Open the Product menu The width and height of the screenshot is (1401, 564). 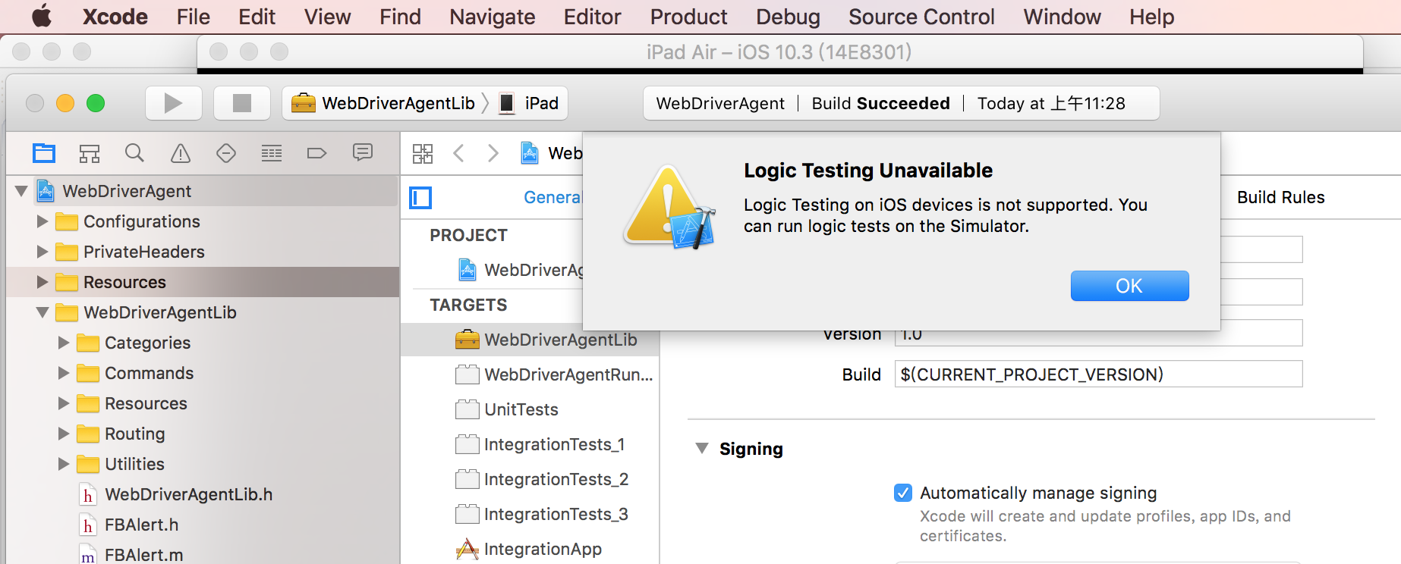click(688, 17)
